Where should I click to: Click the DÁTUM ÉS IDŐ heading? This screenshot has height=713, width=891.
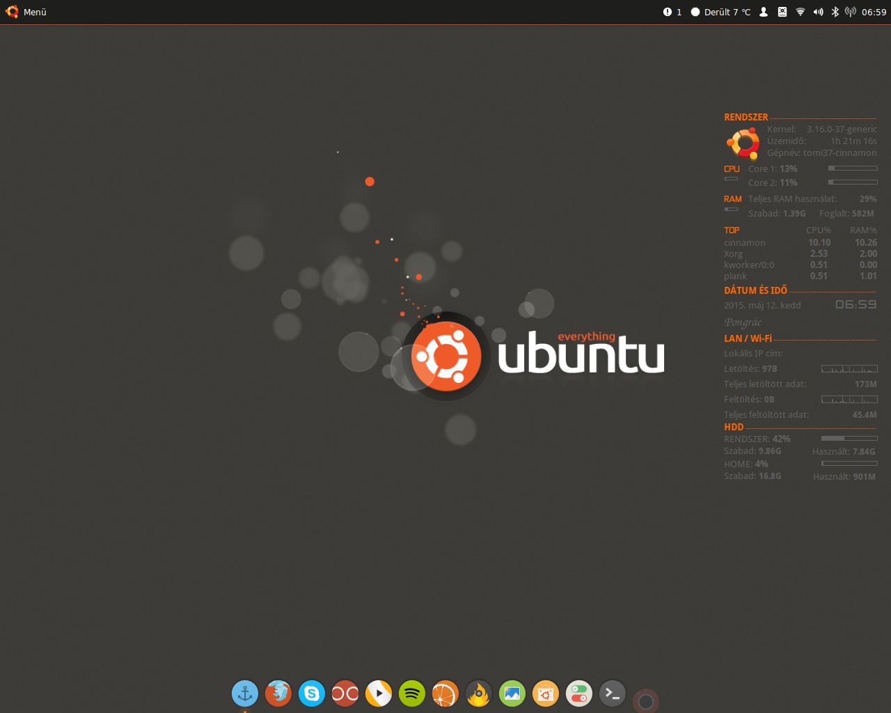tap(755, 290)
